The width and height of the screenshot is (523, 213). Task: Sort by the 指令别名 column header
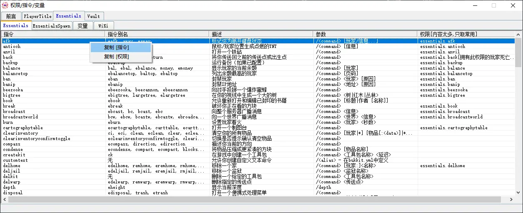(157, 34)
